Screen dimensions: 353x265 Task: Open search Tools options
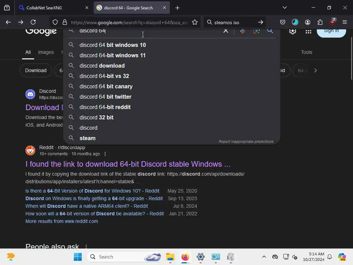point(306,52)
